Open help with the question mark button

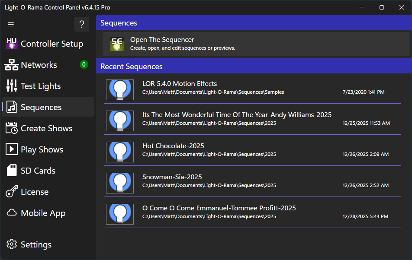point(82,24)
